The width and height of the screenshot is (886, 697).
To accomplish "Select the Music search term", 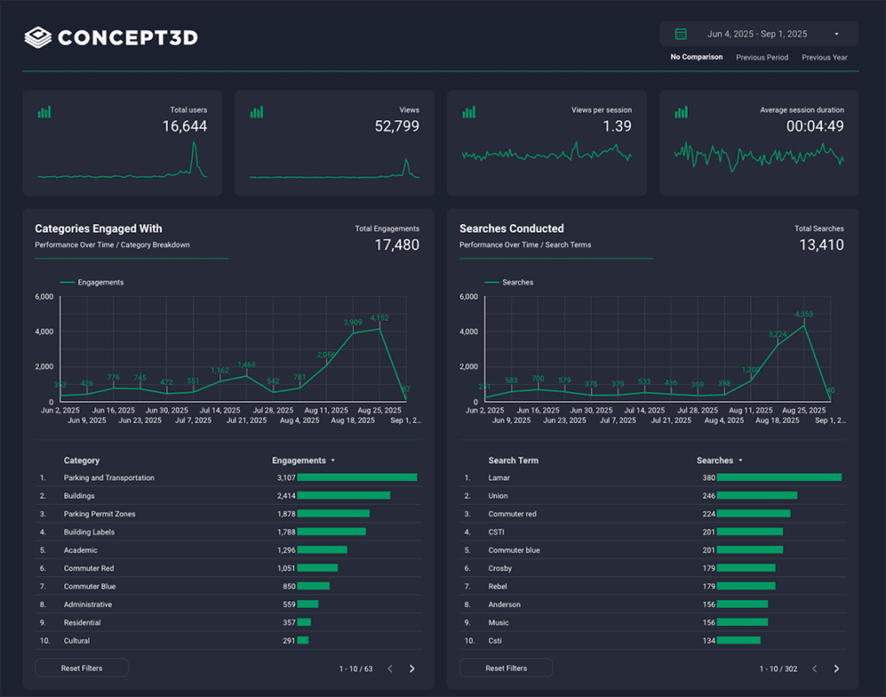I will (x=498, y=623).
